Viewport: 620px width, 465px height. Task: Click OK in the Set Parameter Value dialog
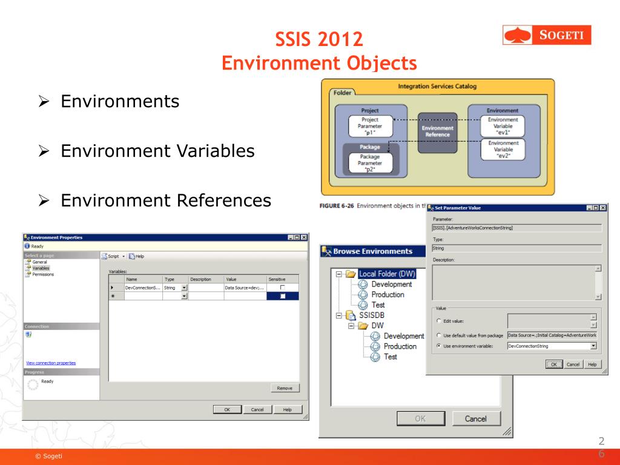(554, 364)
